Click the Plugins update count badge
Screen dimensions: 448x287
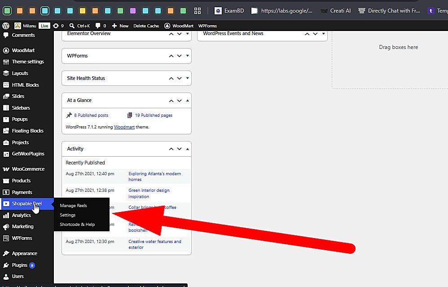[x=32, y=265]
